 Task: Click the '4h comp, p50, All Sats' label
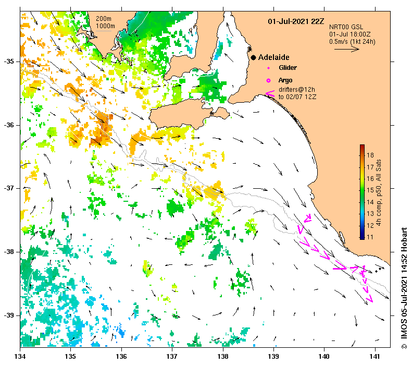pyautogui.click(x=378, y=192)
